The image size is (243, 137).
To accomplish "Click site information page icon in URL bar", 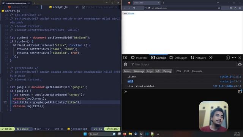I will pyautogui.click(x=149, y=8).
